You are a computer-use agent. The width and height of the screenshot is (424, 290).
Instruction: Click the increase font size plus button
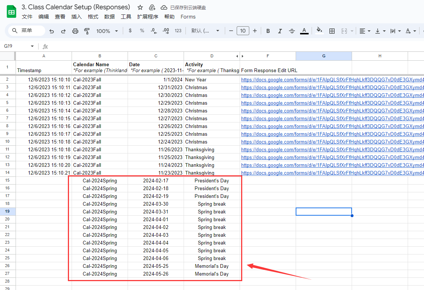coord(255,31)
